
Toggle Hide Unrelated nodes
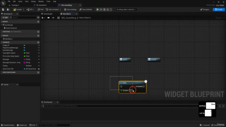52,10
